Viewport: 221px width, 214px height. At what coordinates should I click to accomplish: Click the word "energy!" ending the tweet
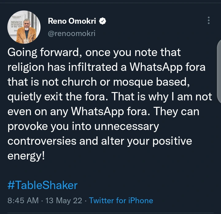pos(26,156)
